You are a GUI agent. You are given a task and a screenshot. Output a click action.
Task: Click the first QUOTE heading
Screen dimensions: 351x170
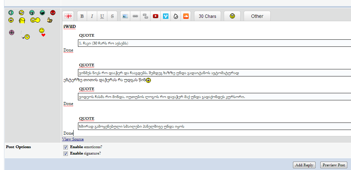tap(87, 35)
